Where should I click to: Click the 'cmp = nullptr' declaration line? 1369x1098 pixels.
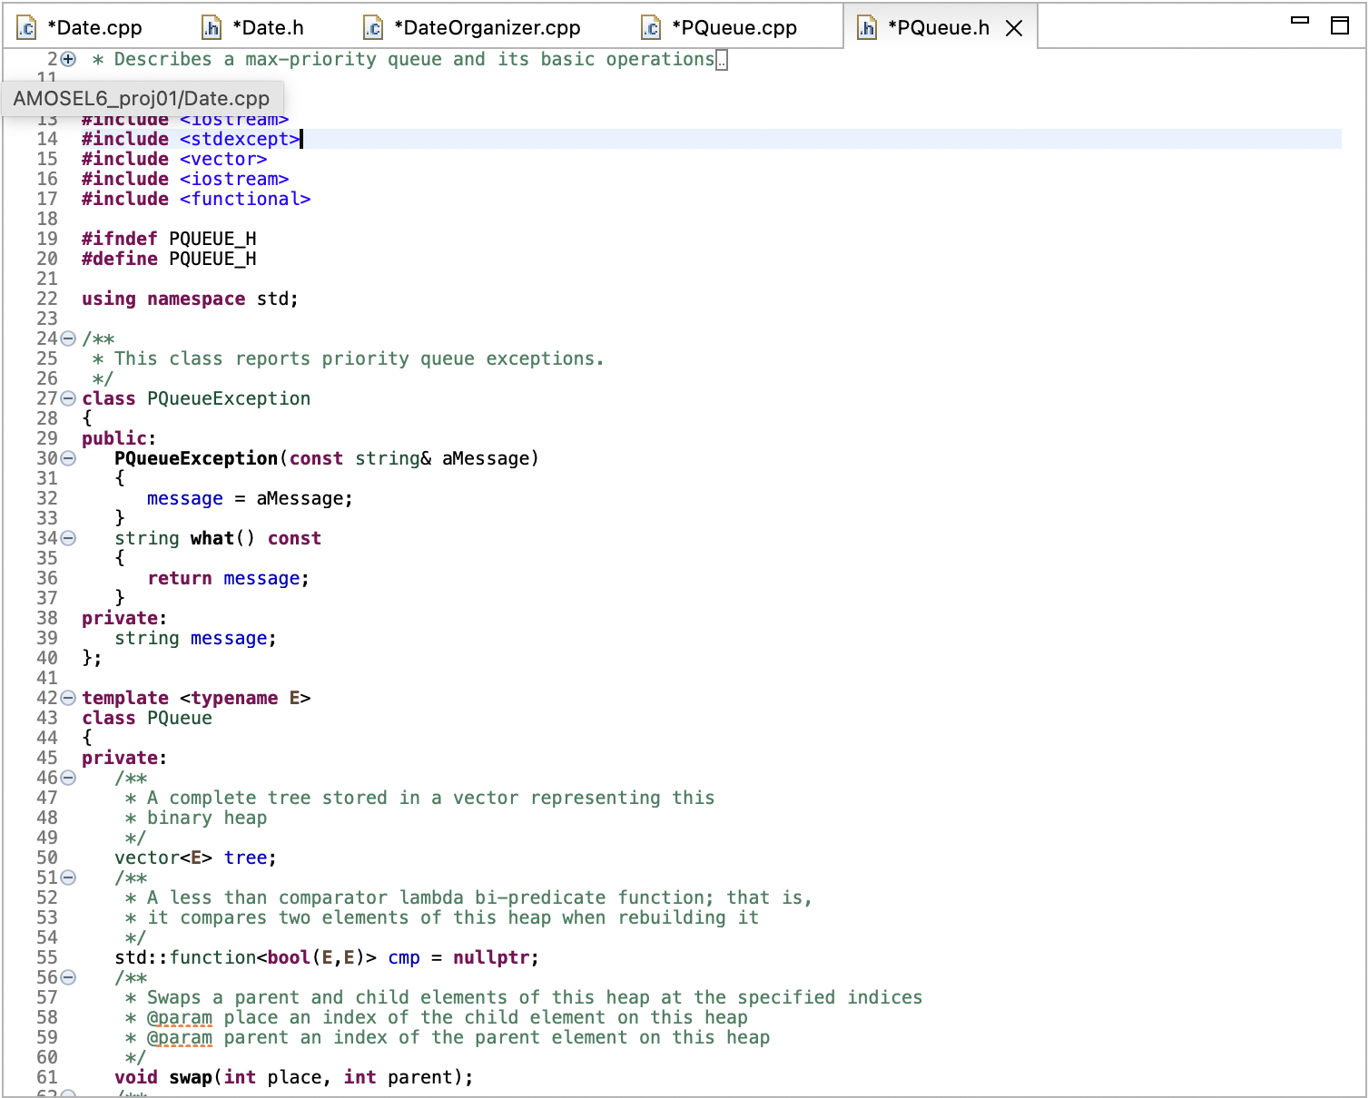[x=327, y=957]
